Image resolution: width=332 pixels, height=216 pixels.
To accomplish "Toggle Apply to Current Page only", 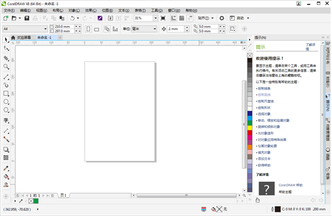I will coord(115,29).
